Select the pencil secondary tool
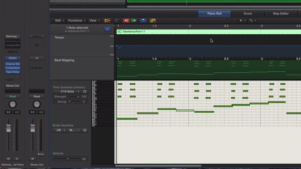This screenshot has height=169, width=301. pyautogui.click(x=251, y=21)
